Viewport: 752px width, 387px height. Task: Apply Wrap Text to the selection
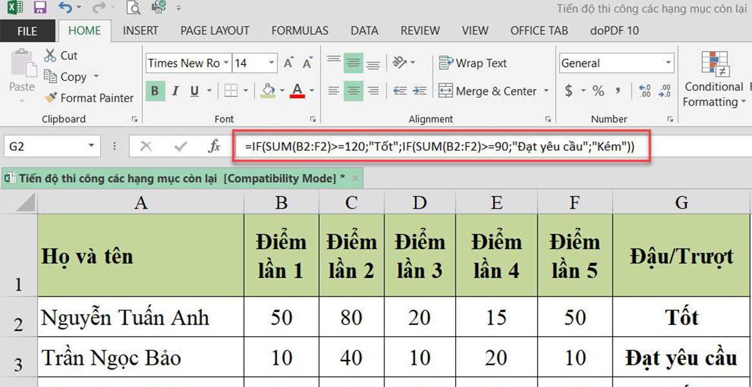(x=472, y=63)
